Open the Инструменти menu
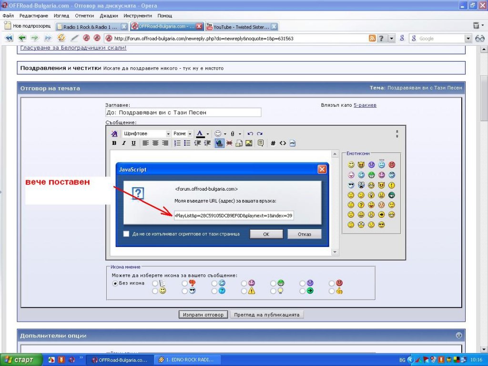Viewport: 488px width, 366px height. [x=138, y=16]
